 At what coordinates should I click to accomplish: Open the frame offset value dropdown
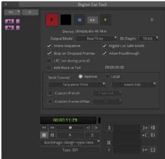coord(107,102)
